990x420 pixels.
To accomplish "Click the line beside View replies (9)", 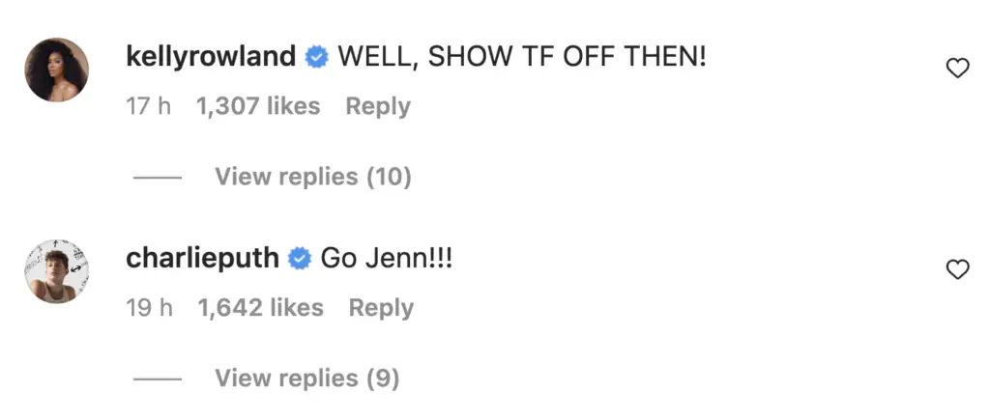I will (x=158, y=379).
